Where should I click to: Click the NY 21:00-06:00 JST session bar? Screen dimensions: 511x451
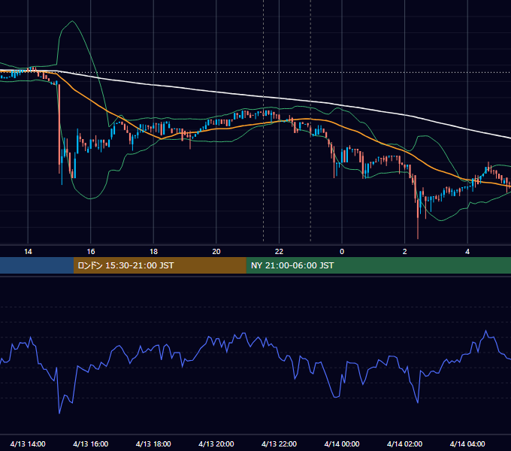[378, 265]
